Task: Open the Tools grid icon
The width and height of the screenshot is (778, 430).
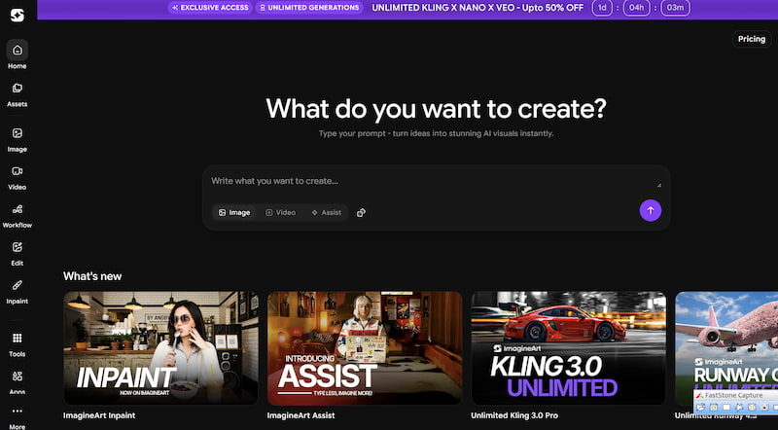Action: coord(17,339)
